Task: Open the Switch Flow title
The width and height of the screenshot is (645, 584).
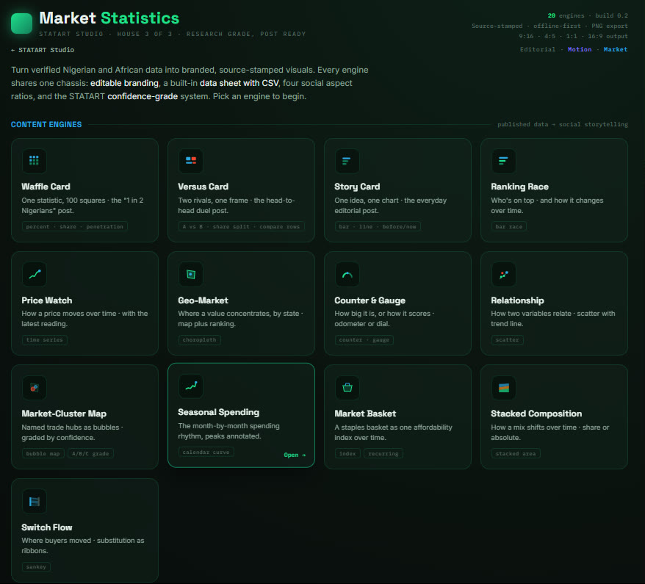Action: pos(46,527)
